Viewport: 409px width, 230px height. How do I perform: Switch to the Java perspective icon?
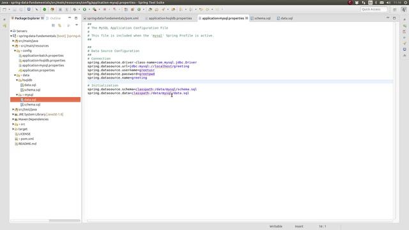tap(404, 10)
